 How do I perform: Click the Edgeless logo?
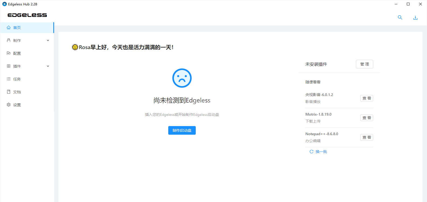click(x=27, y=15)
